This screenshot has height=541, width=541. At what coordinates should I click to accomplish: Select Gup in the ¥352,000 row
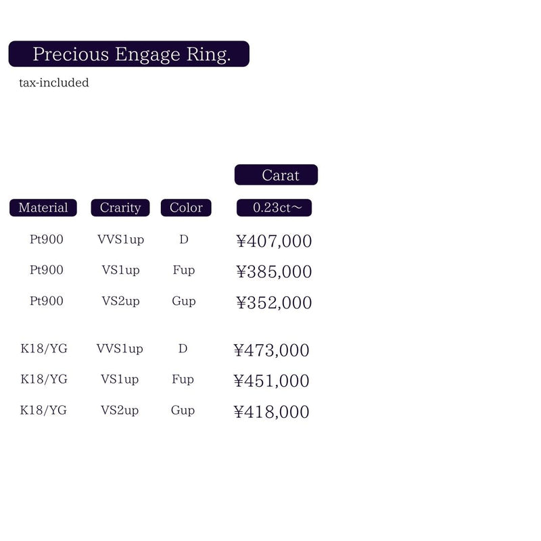[x=183, y=301]
